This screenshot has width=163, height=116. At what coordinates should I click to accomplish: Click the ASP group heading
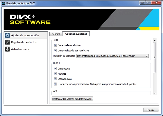[55, 91]
